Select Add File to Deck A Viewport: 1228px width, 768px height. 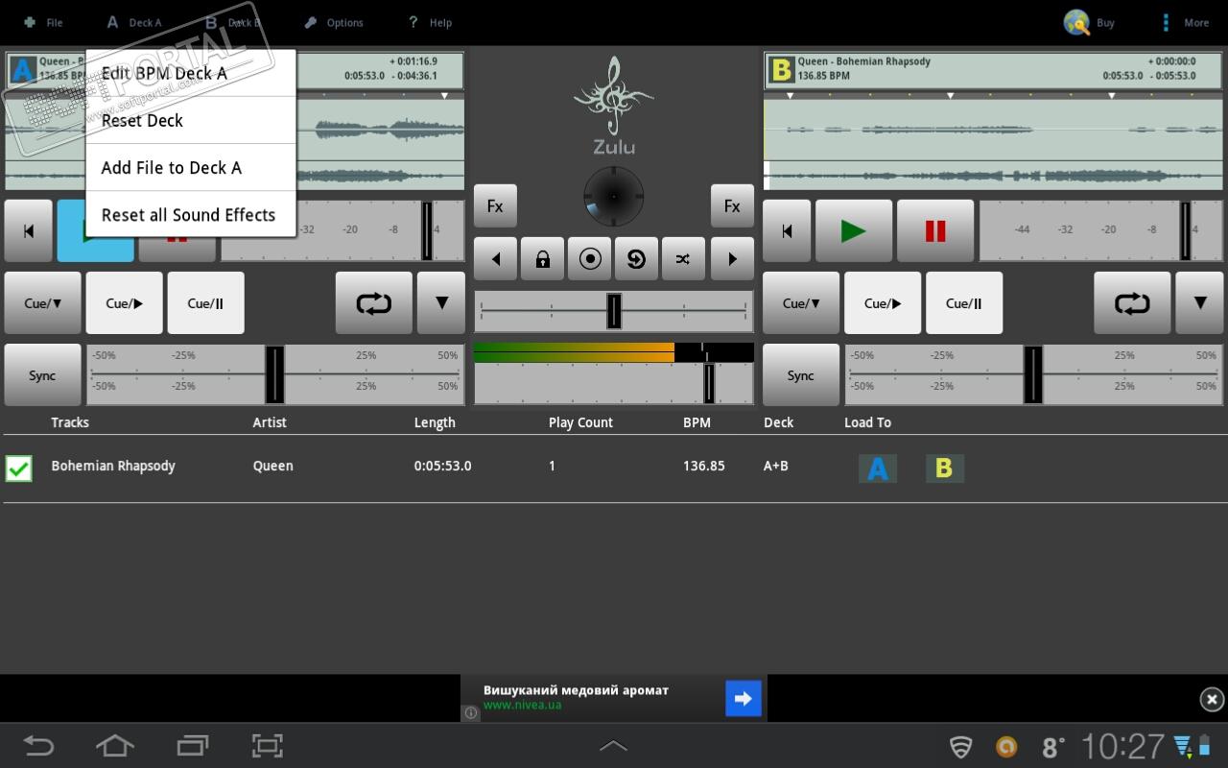click(x=190, y=167)
